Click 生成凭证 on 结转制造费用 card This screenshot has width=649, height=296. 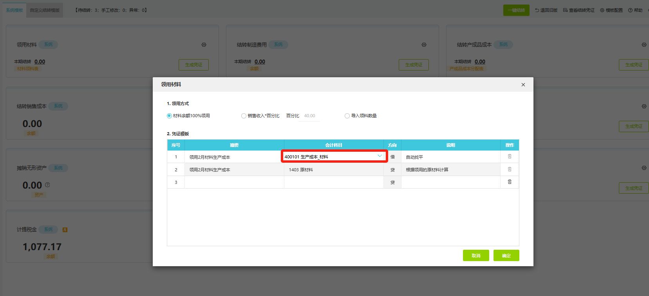coord(414,65)
